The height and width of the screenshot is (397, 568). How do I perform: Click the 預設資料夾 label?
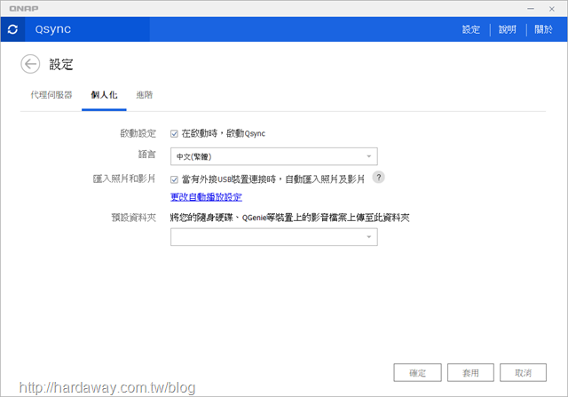134,218
